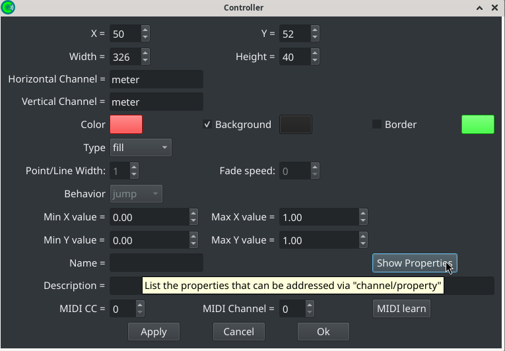Image resolution: width=505 pixels, height=351 pixels.
Task: Open the dark Background color swatch
Action: (296, 124)
